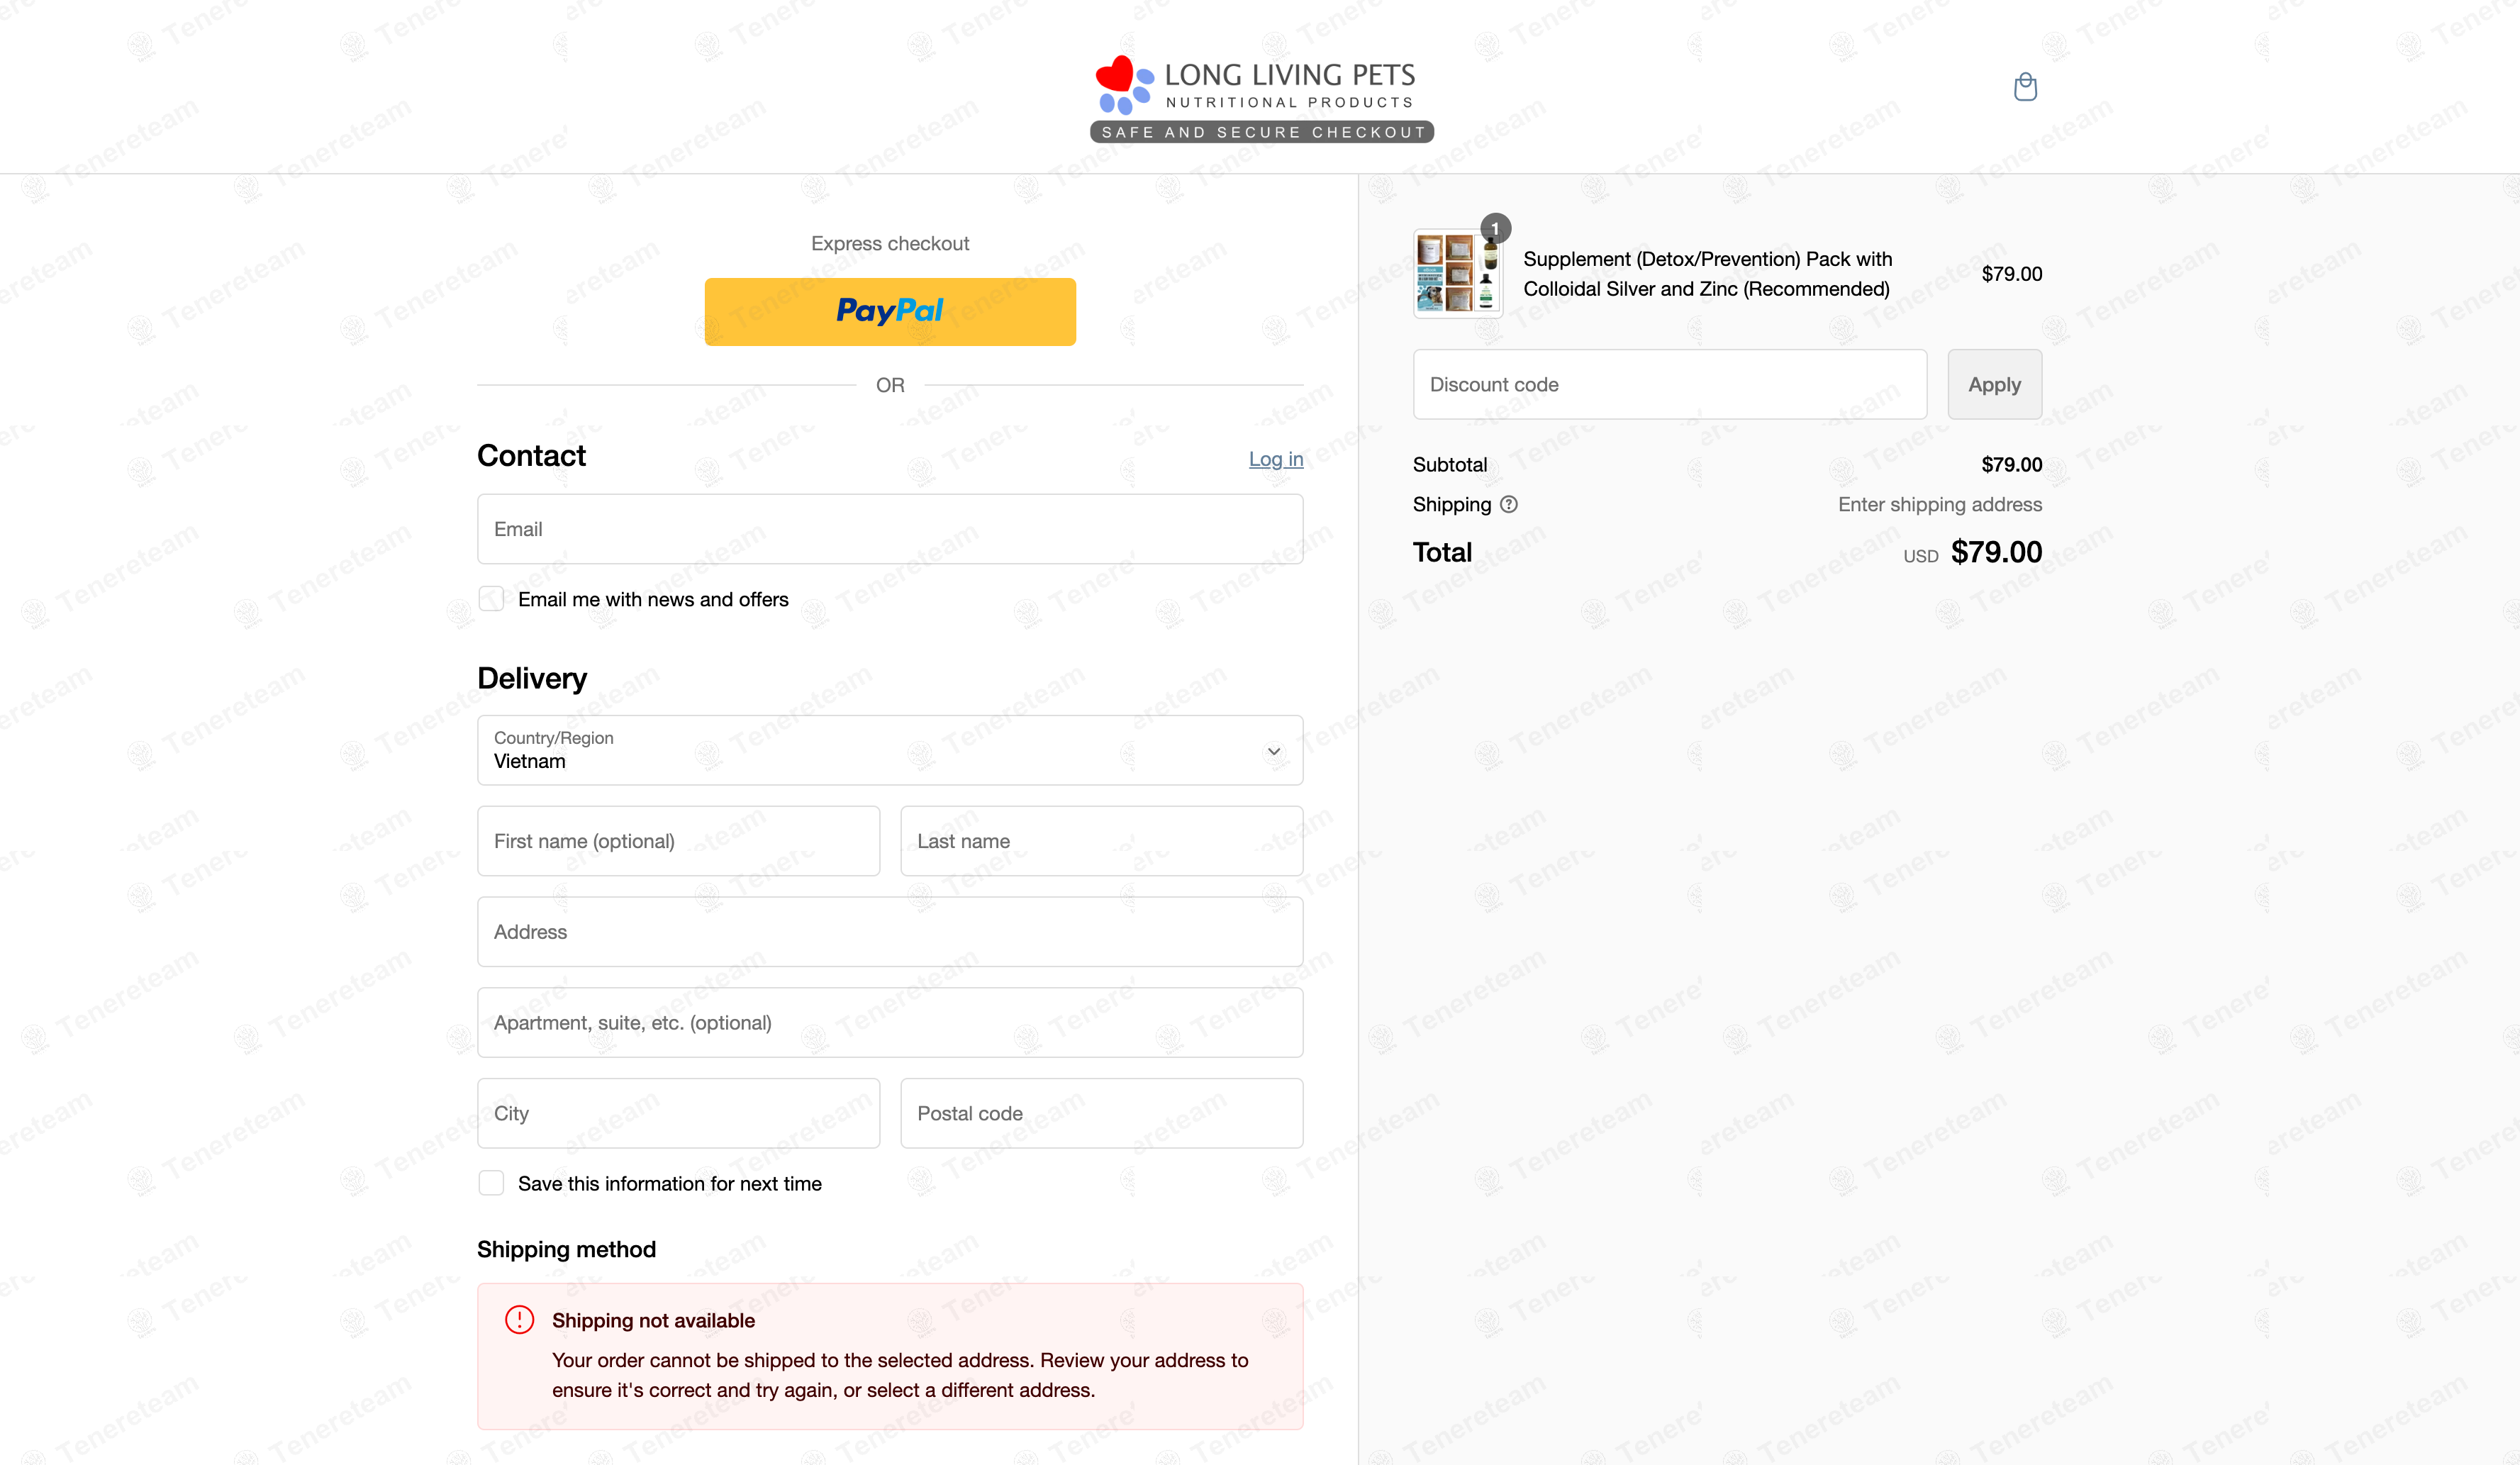
Task: Click the 'Contact' heading
Action: (x=531, y=456)
